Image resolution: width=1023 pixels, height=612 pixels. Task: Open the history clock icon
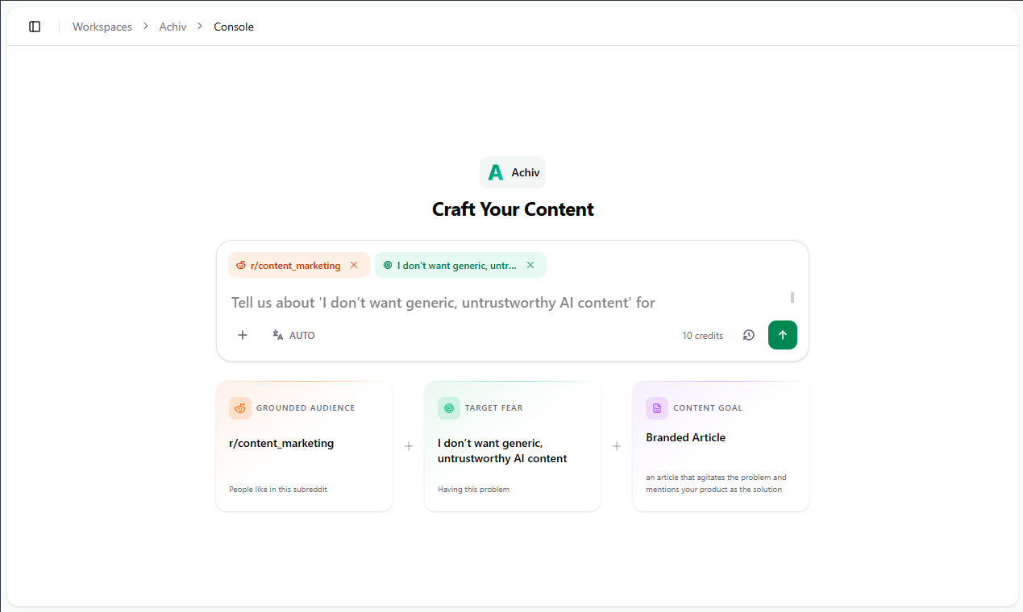click(x=749, y=335)
